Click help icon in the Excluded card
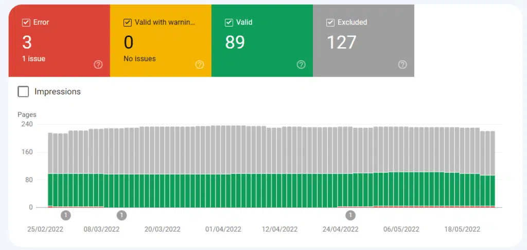Viewport: 527px width, 250px height. click(402, 65)
